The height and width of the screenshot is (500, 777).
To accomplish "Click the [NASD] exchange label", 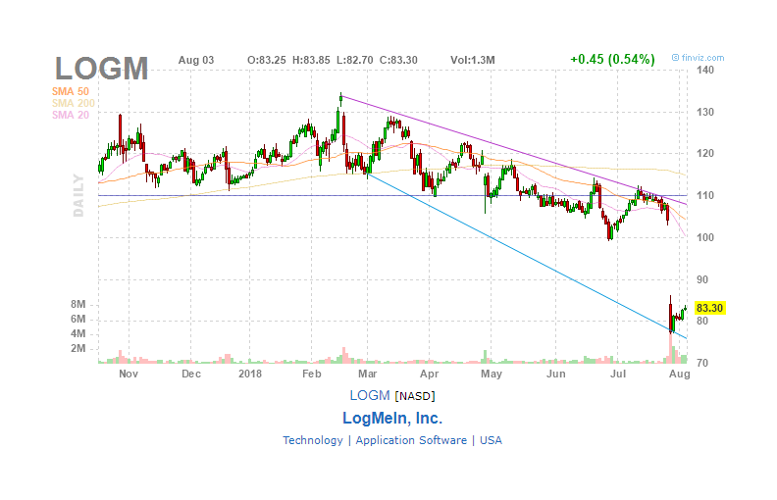I will point(415,396).
